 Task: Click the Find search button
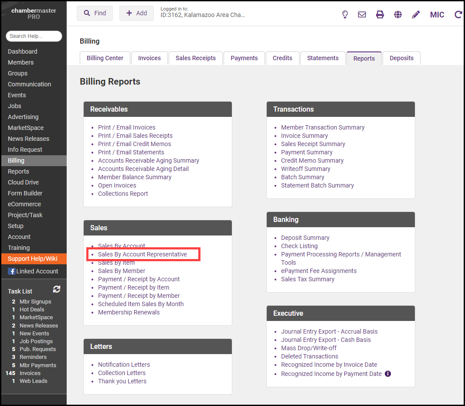(95, 13)
